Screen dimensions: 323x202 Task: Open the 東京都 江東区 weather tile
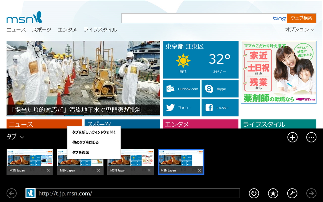(x=201, y=60)
